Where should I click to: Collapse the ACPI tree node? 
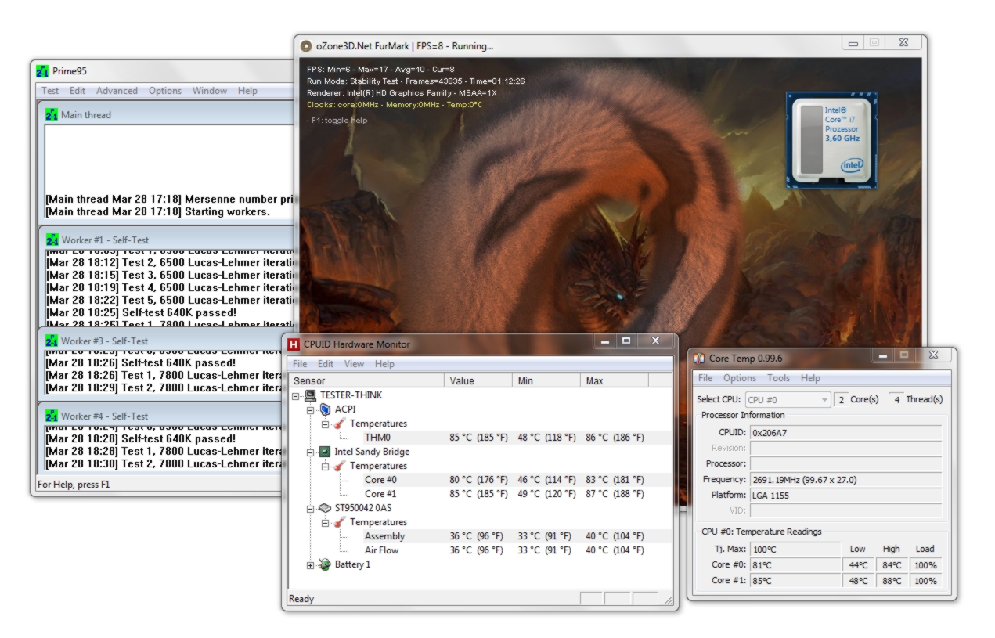(311, 409)
